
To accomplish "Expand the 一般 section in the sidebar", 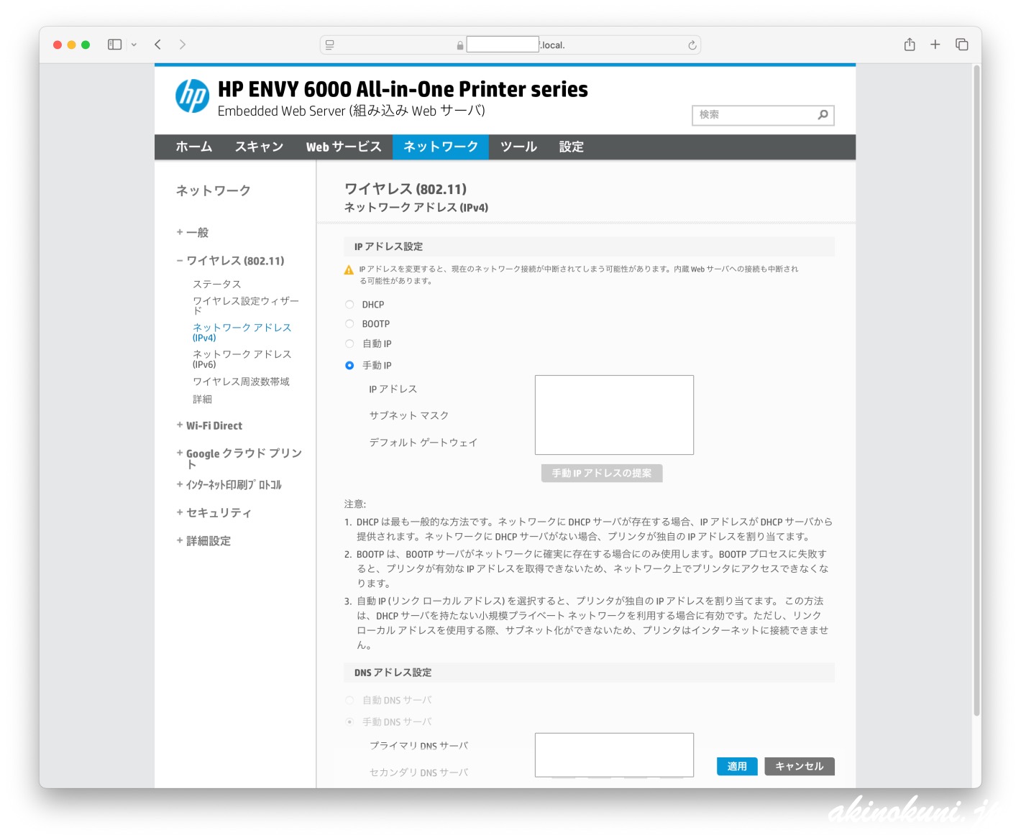I will pos(193,233).
